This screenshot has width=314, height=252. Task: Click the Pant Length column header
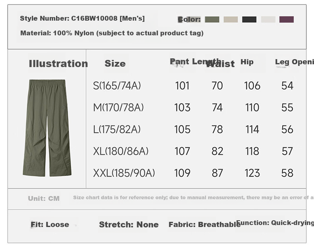tap(195, 62)
